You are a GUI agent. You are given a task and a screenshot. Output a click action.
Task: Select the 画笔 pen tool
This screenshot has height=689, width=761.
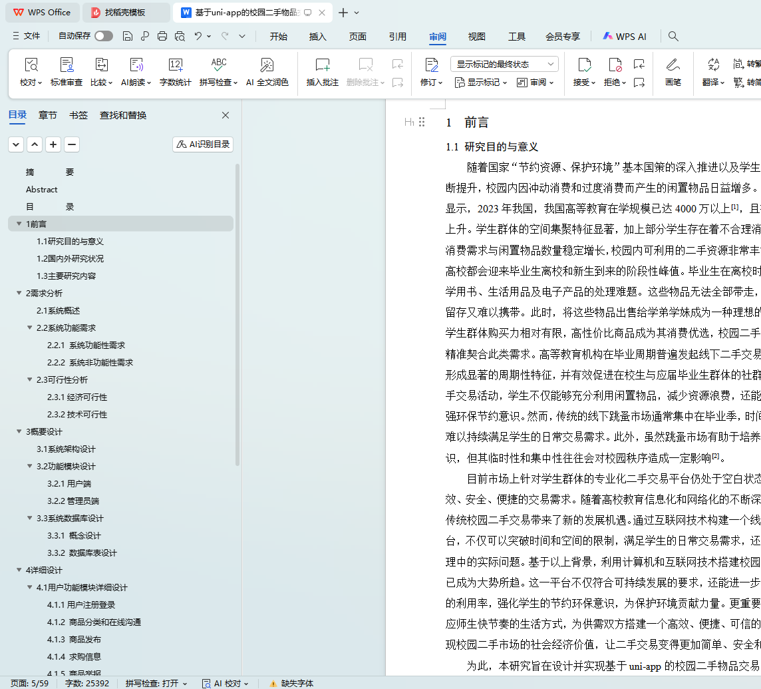673,72
